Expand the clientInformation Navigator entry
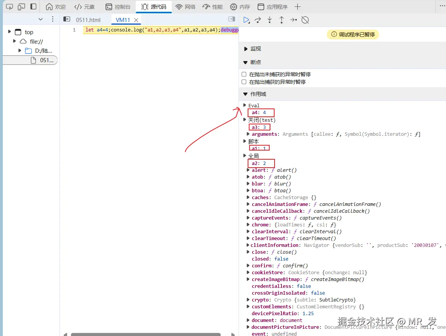 pos(248,245)
